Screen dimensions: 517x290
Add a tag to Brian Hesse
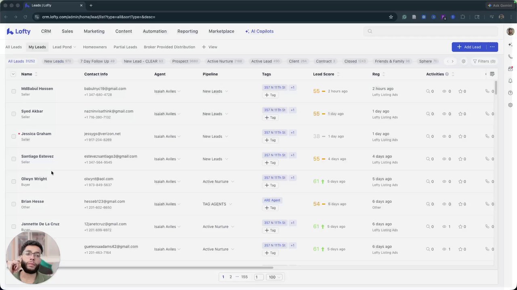tap(270, 208)
